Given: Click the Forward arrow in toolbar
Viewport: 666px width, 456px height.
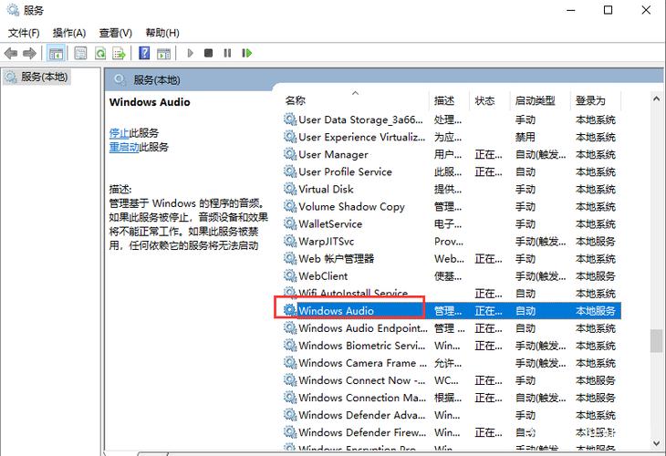Looking at the screenshot, I should coord(30,54).
